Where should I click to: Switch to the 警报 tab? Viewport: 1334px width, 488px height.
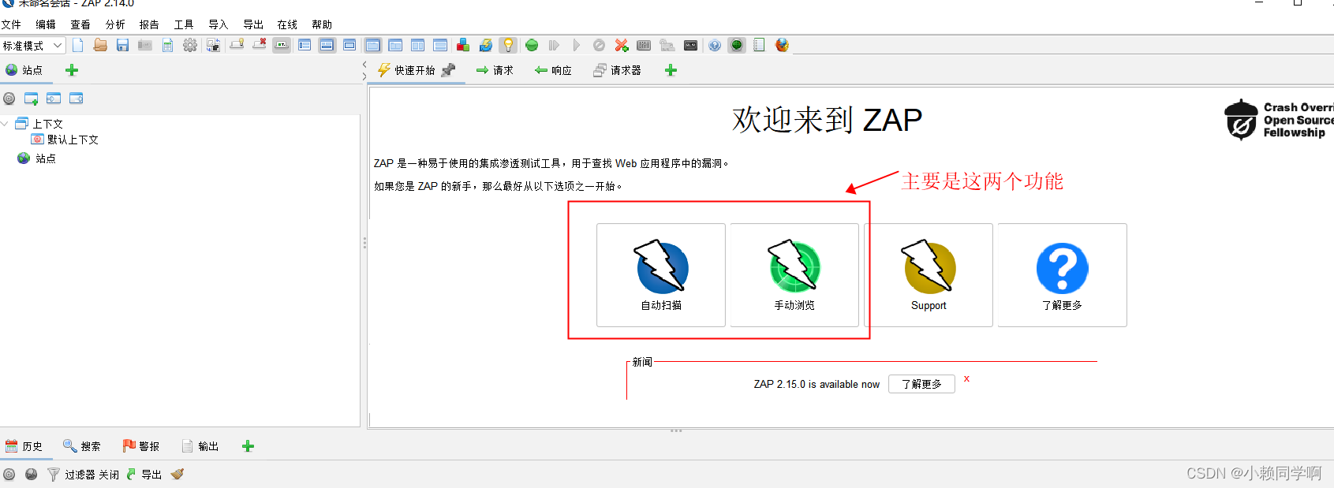141,446
